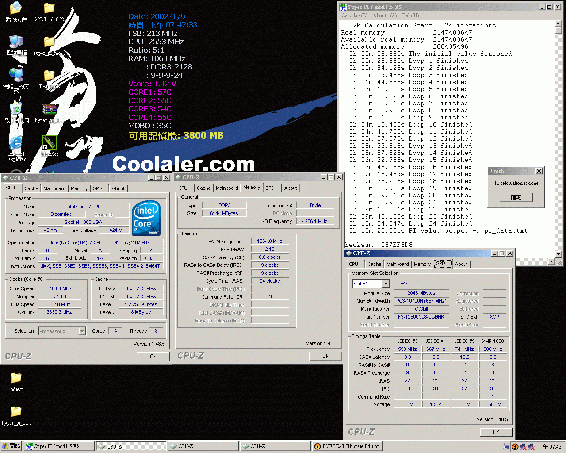
Task: Expand the Slot #1 memory slot dropdown
Action: click(386, 284)
